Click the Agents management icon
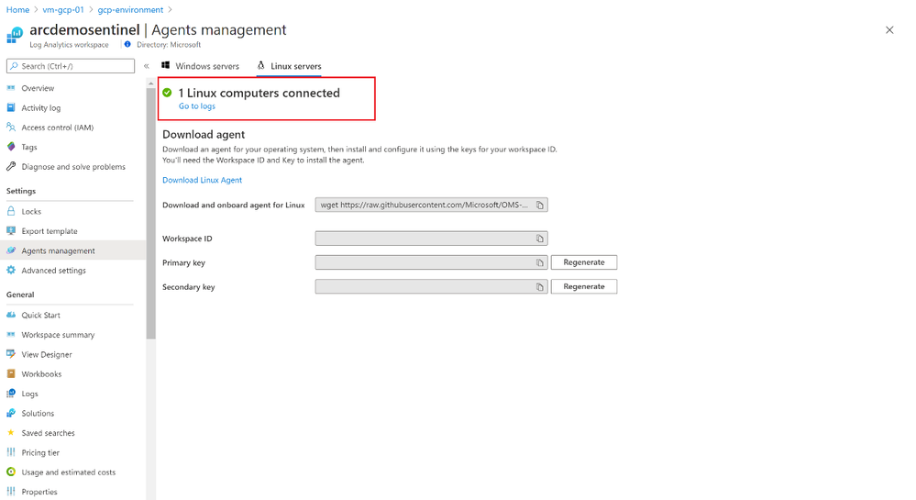 tap(10, 250)
